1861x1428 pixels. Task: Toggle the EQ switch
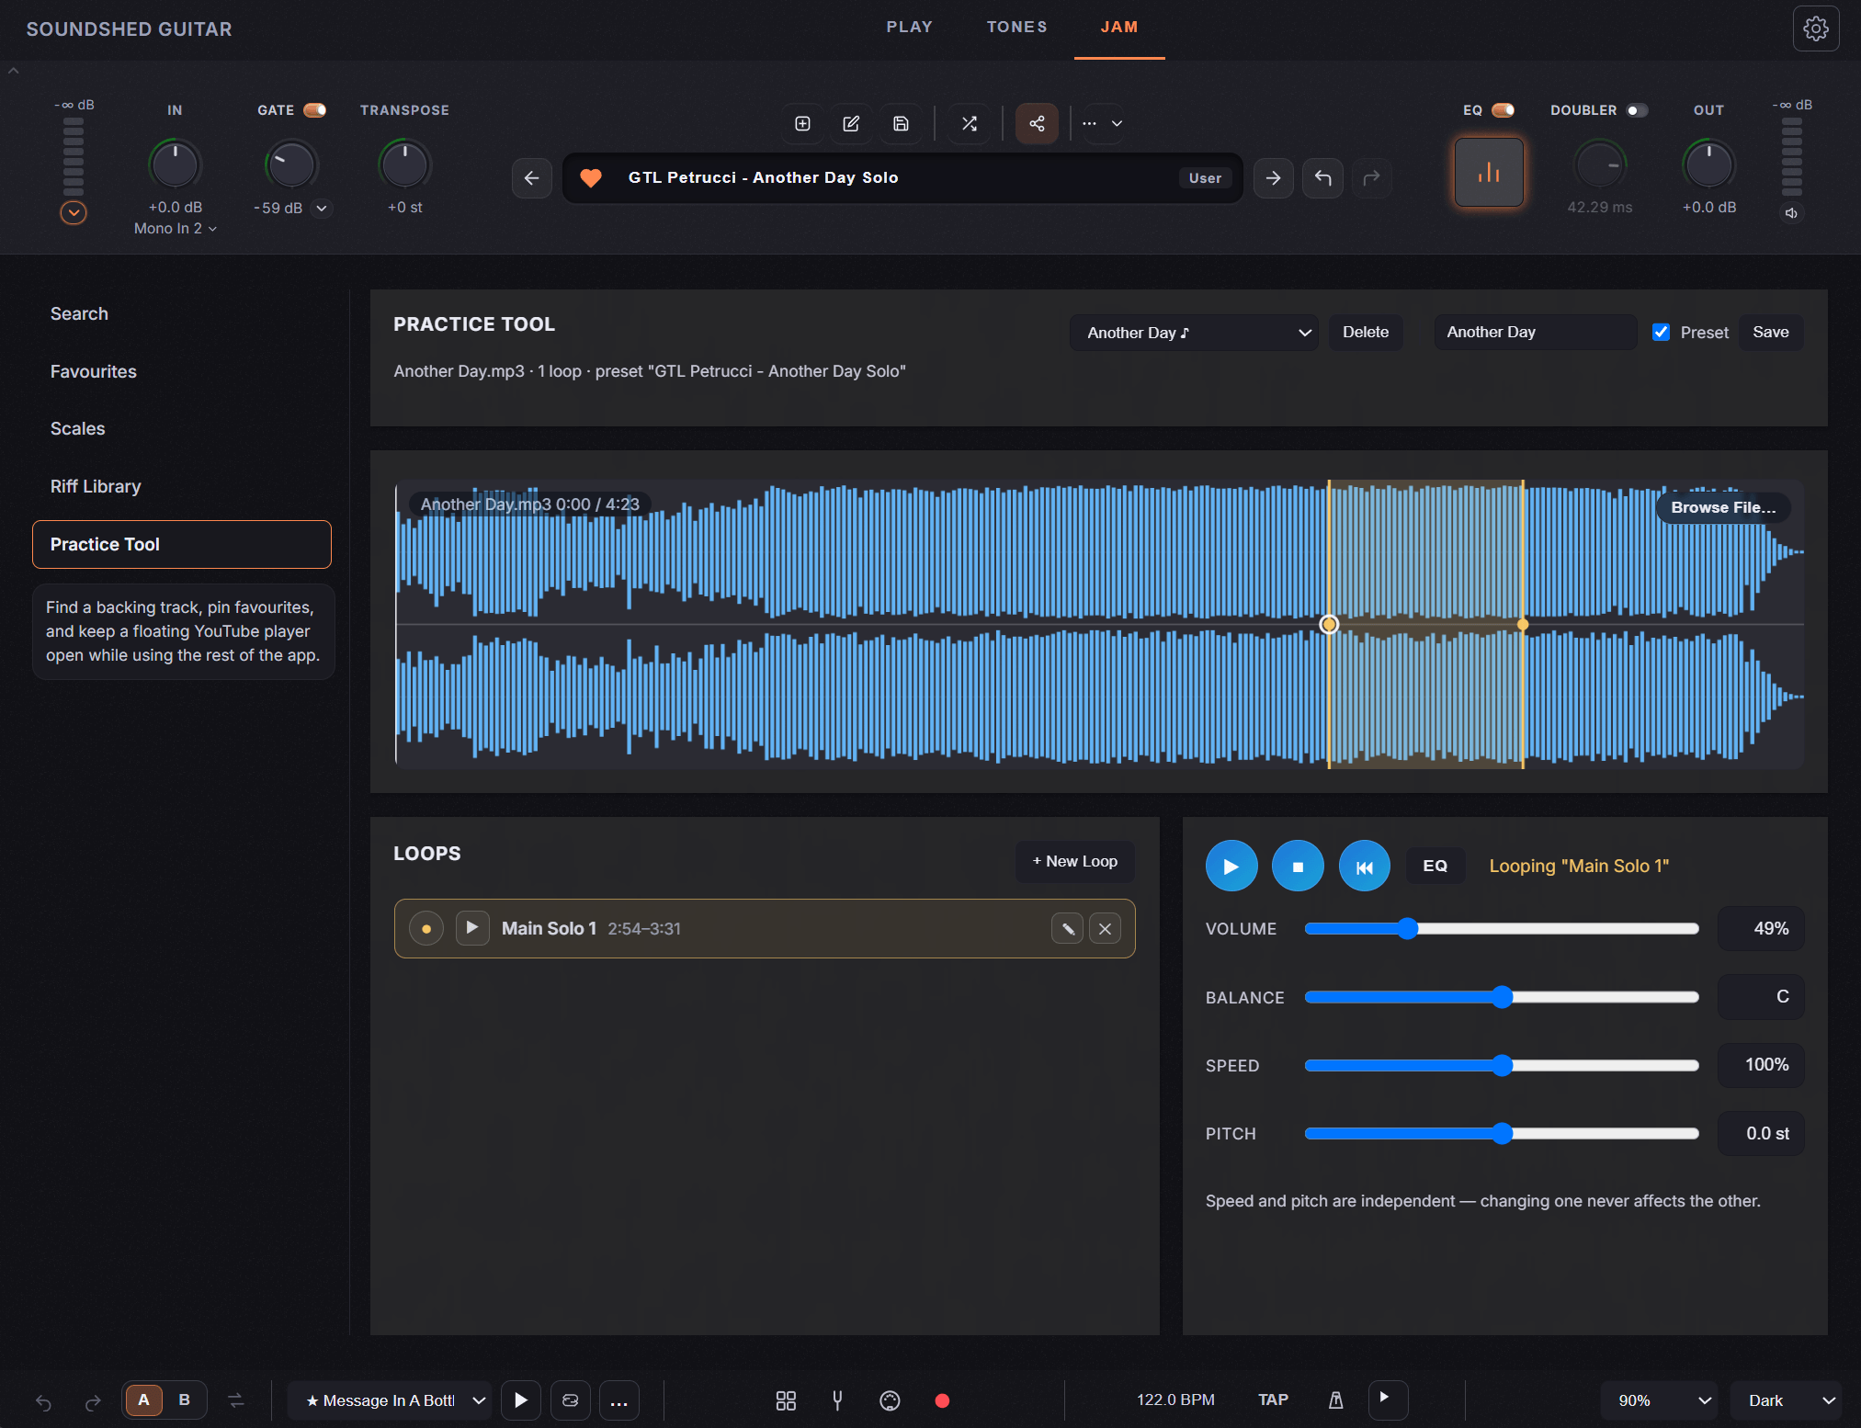click(1504, 110)
